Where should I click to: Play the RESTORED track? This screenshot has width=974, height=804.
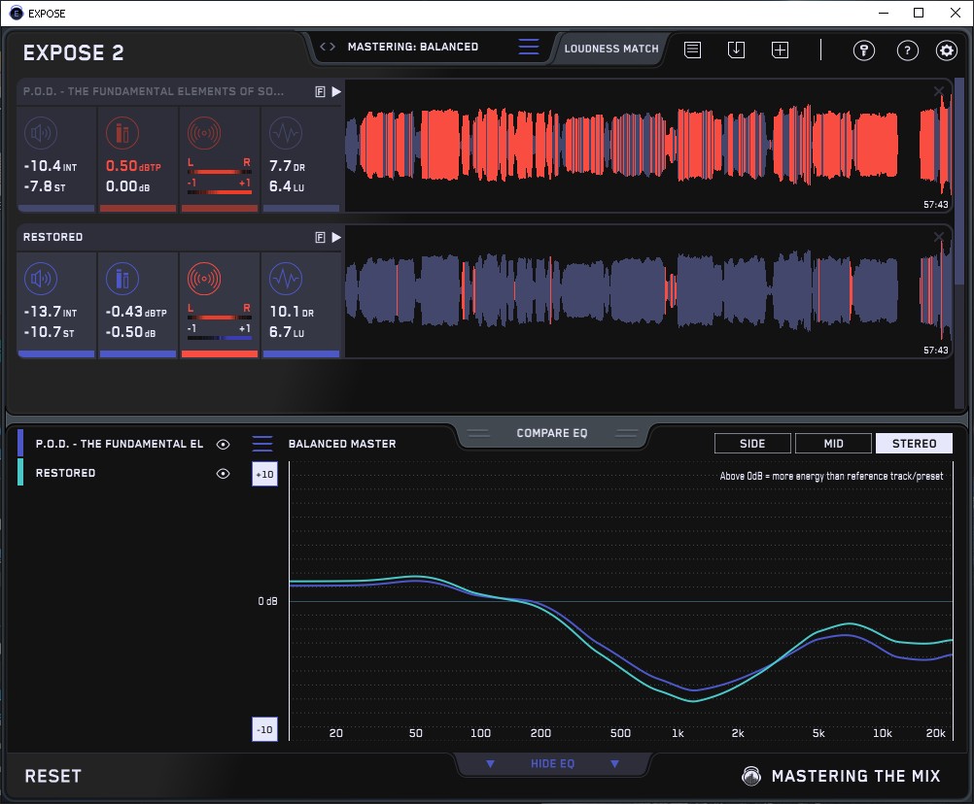click(336, 237)
